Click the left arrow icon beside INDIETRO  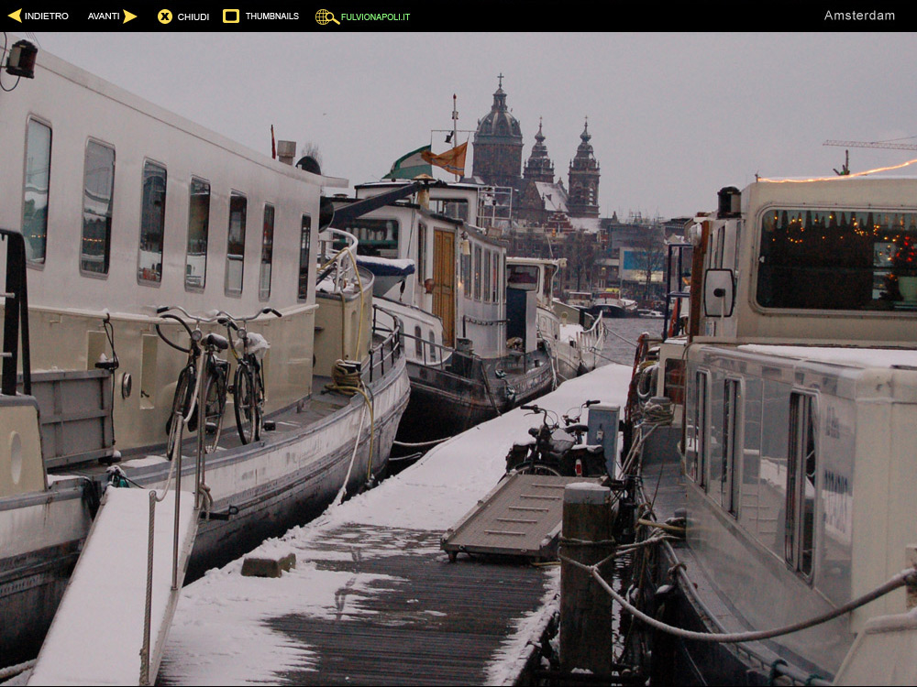(x=15, y=16)
